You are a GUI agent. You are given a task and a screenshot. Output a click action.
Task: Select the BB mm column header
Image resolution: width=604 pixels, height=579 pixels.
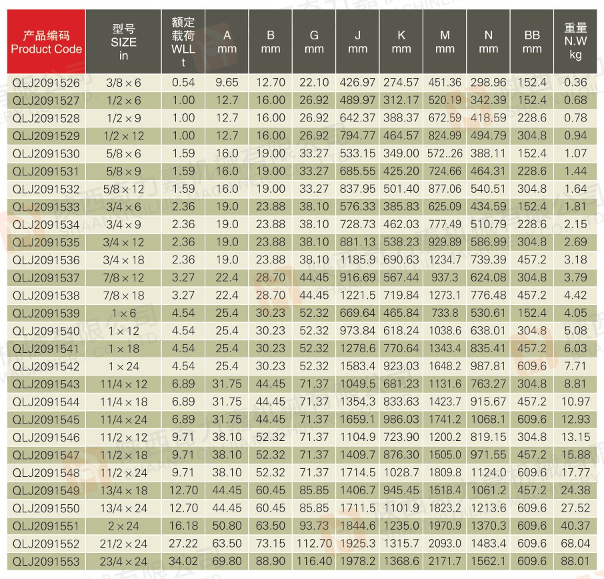click(x=532, y=42)
